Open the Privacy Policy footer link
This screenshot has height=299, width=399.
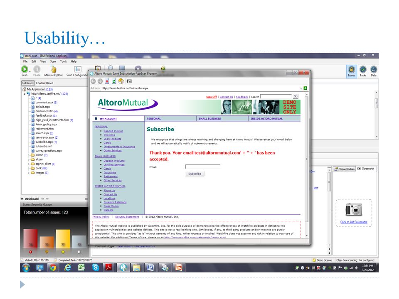(x=101, y=217)
